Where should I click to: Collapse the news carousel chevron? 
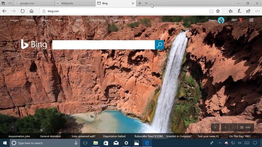click(x=13, y=127)
